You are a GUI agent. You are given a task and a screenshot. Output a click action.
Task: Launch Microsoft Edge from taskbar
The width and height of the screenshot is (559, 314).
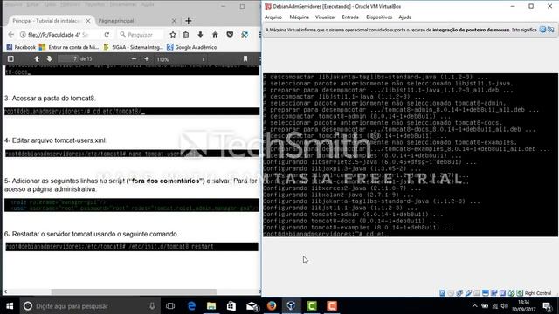point(191,306)
